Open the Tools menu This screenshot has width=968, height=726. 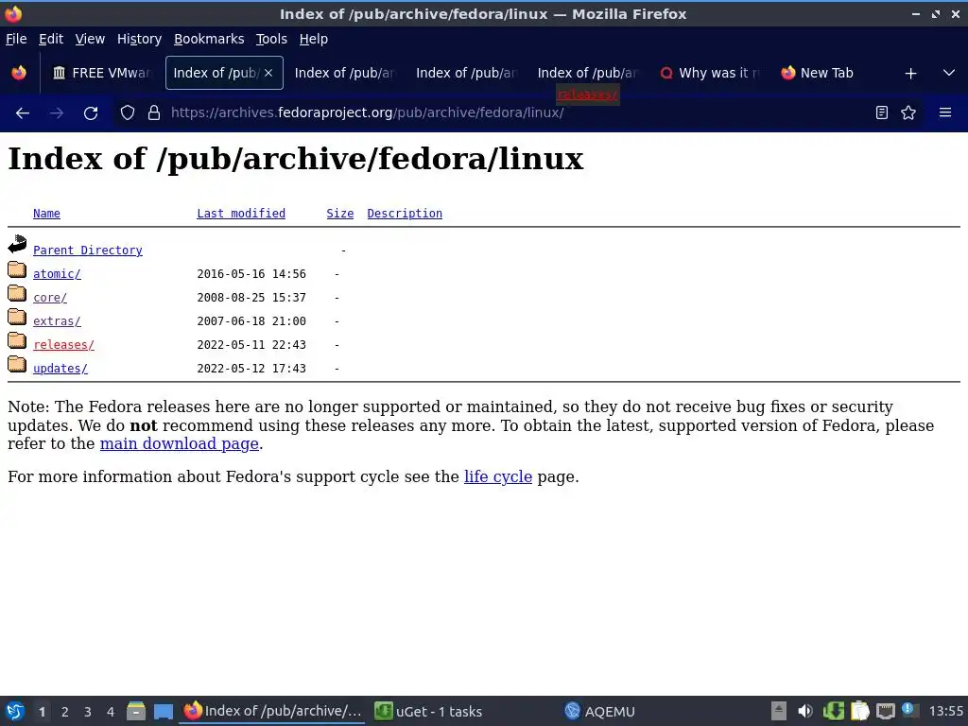(x=271, y=39)
